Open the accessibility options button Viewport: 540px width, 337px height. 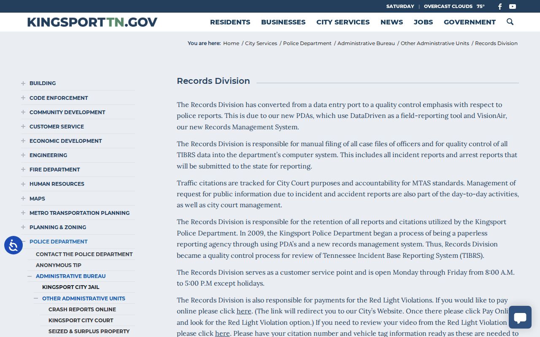tap(13, 245)
